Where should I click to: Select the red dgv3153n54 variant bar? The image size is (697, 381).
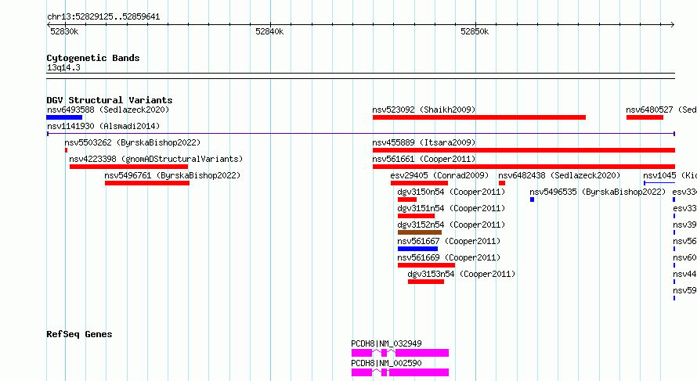pyautogui.click(x=426, y=282)
